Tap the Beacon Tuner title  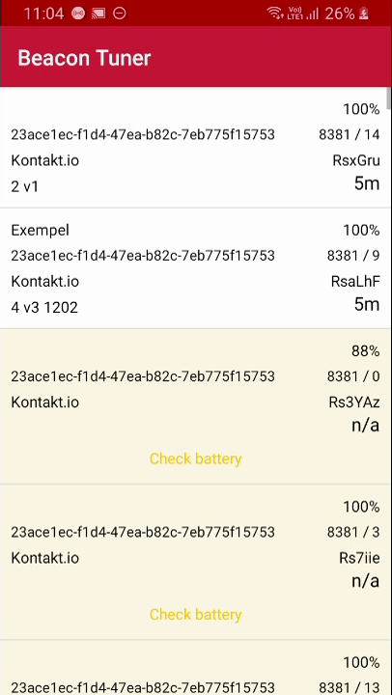84,58
